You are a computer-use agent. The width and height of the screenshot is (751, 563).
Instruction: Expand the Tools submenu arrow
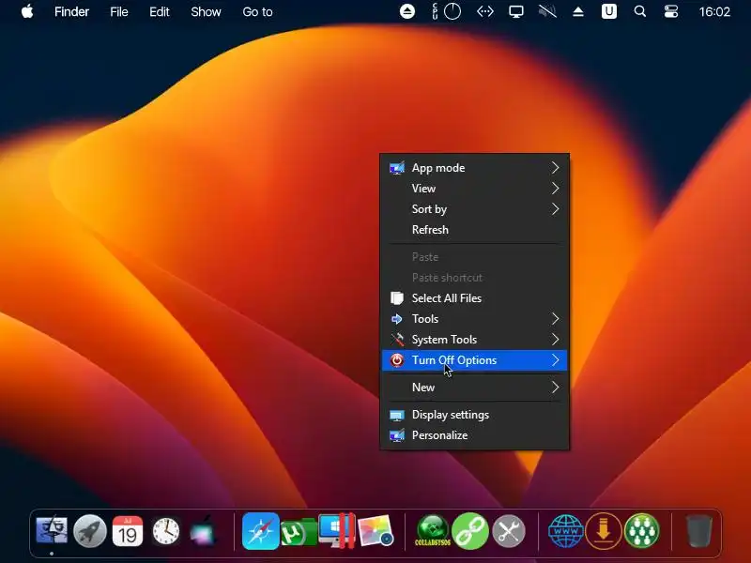(555, 319)
